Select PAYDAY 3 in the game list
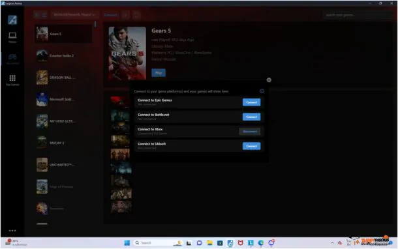This screenshot has height=249, width=398. (x=63, y=143)
